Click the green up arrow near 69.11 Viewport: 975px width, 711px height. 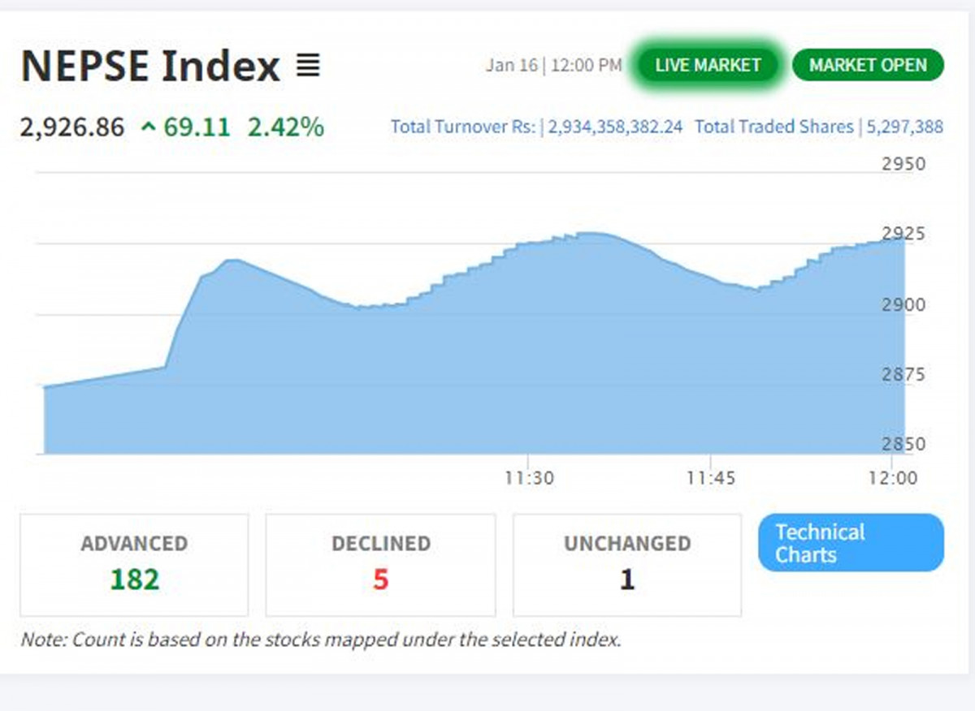point(148,127)
